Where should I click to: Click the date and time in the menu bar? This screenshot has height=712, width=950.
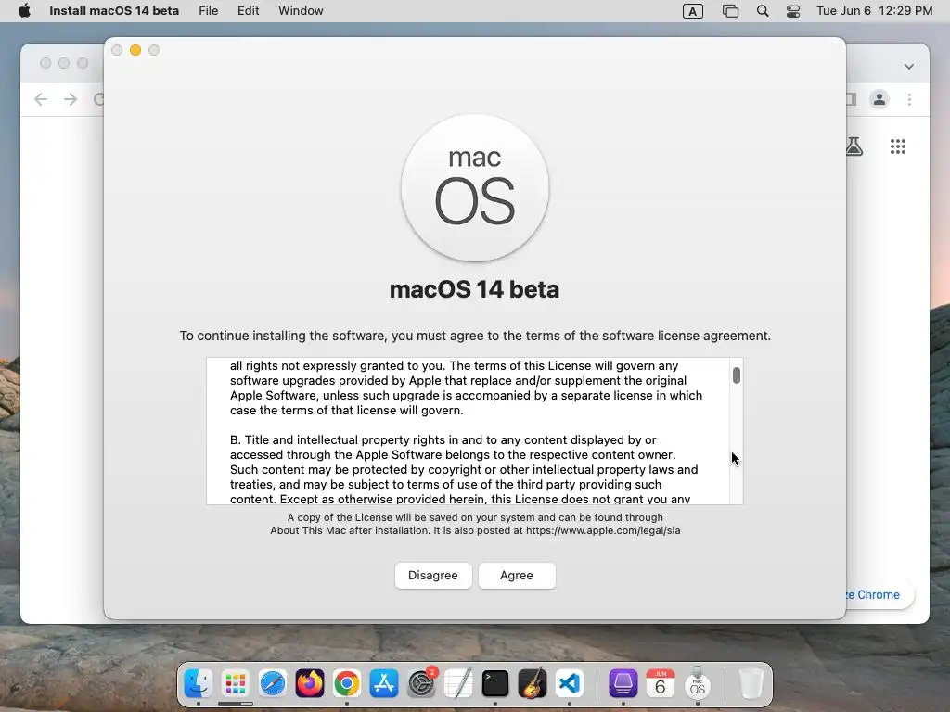point(874,11)
